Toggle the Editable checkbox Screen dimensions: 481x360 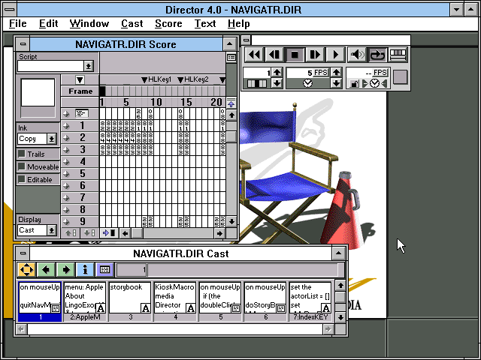[22, 179]
